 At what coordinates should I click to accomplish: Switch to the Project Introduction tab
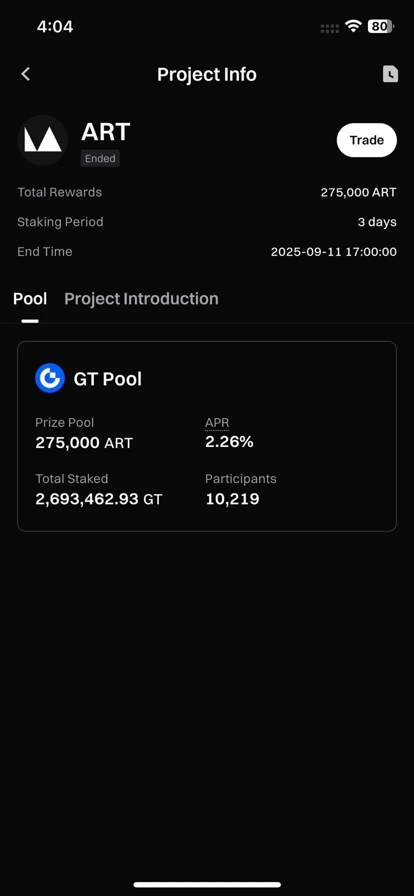141,298
